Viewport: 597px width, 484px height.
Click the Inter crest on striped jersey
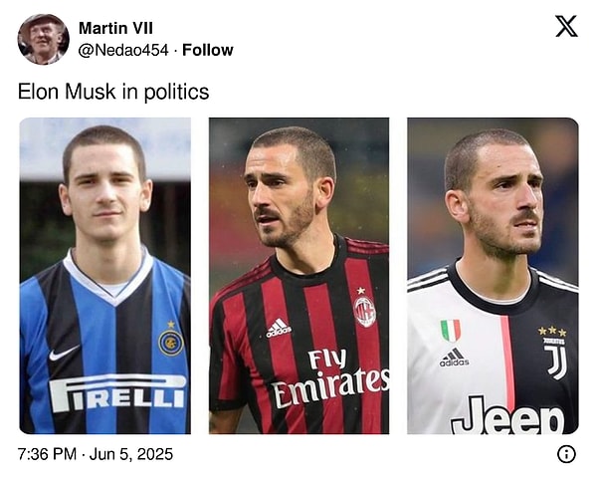[170, 341]
